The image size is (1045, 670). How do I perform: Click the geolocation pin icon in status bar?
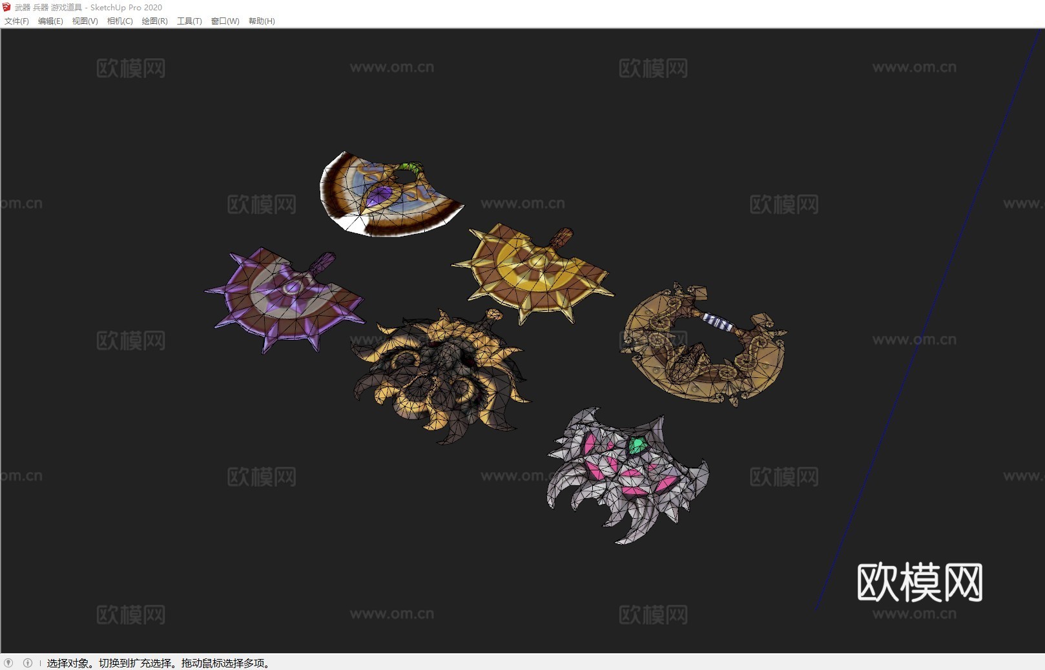[x=8, y=663]
